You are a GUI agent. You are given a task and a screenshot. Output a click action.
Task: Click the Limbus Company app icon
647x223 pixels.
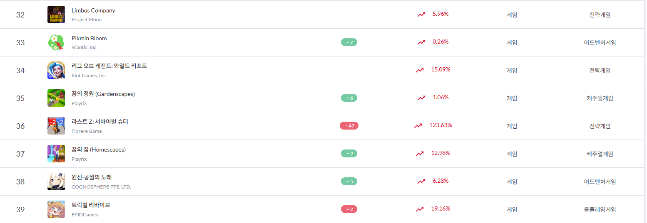point(56,15)
